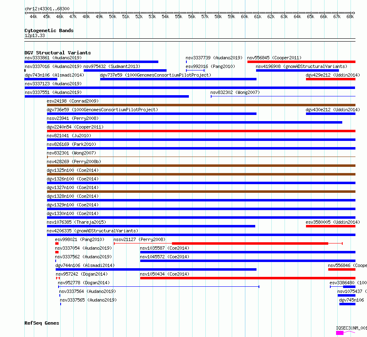Select nsv428269 (Perry2008b) variant label
The image size is (367, 337).
click(74, 161)
